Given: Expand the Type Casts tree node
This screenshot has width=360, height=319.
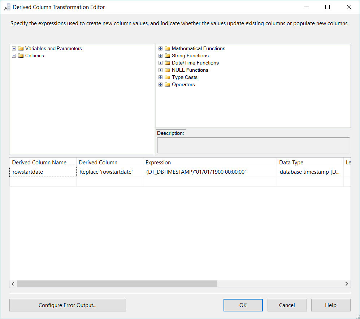Looking at the screenshot, I should click(160, 77).
